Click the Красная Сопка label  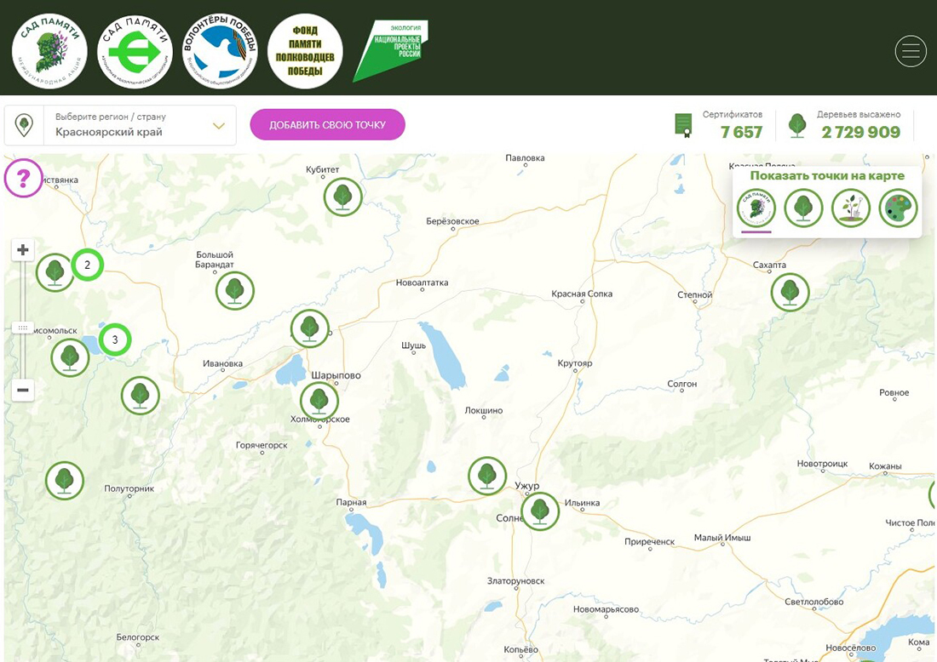[x=582, y=293]
